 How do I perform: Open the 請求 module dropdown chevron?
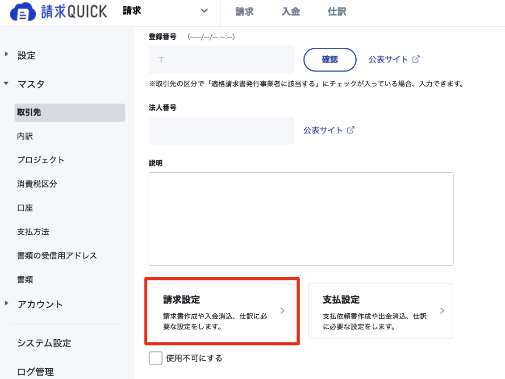204,11
